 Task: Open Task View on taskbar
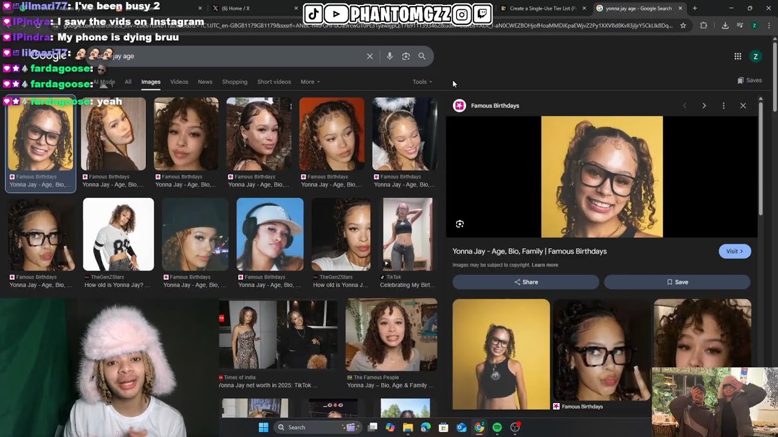(373, 427)
